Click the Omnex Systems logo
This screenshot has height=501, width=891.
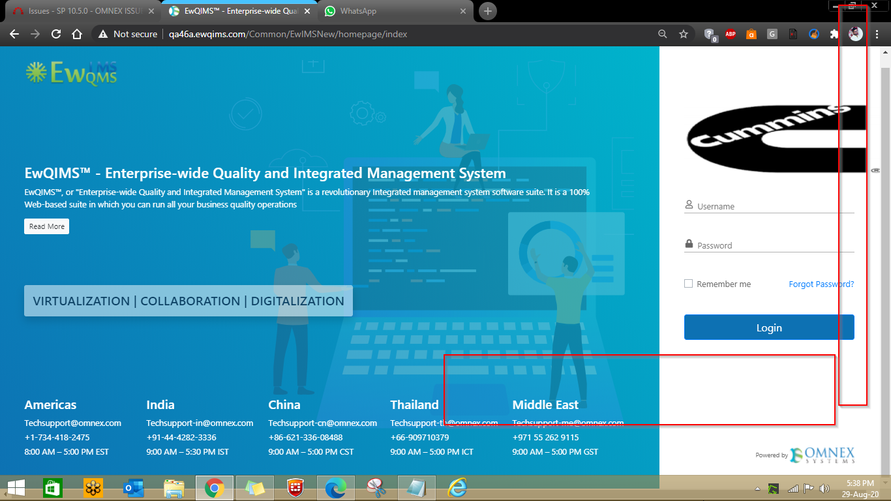pyautogui.click(x=822, y=455)
